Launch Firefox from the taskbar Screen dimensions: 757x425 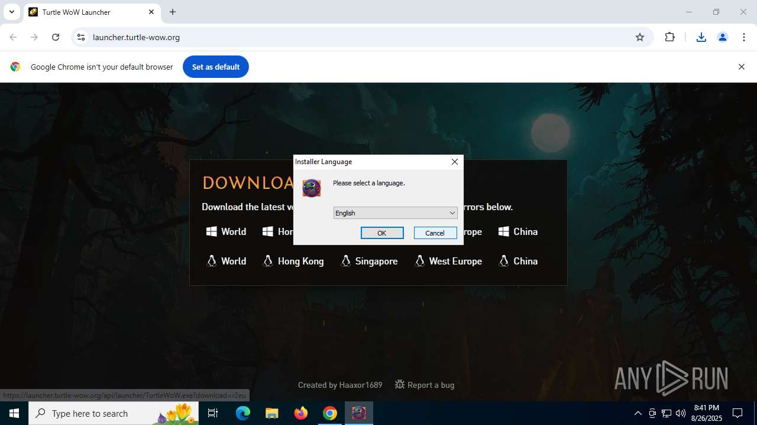(301, 413)
